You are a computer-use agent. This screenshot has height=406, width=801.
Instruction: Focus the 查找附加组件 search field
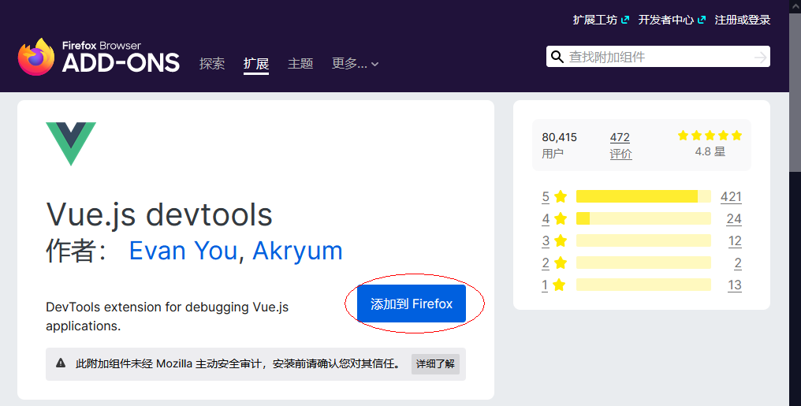(658, 57)
